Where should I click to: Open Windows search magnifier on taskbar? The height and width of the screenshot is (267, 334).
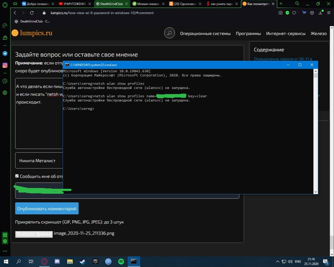(x=19, y=261)
